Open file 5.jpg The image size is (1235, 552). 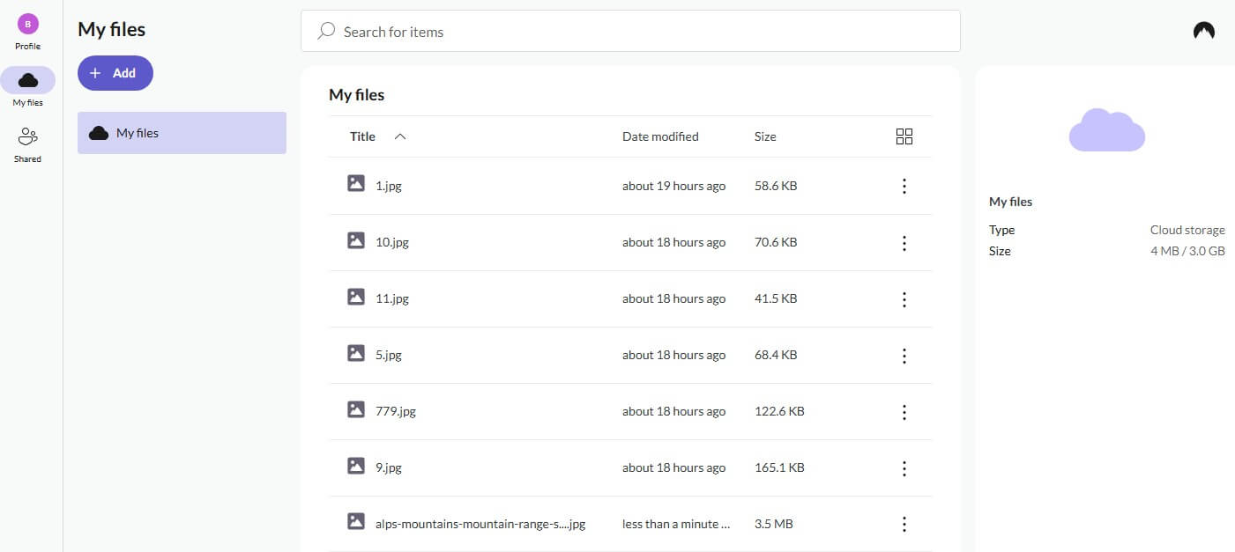point(389,355)
